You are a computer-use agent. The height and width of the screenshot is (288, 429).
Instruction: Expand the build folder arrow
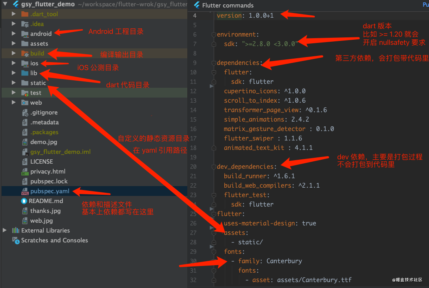coord(14,53)
